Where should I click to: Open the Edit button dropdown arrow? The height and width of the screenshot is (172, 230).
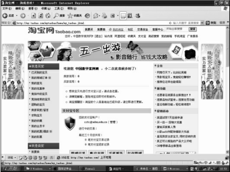(118, 16)
